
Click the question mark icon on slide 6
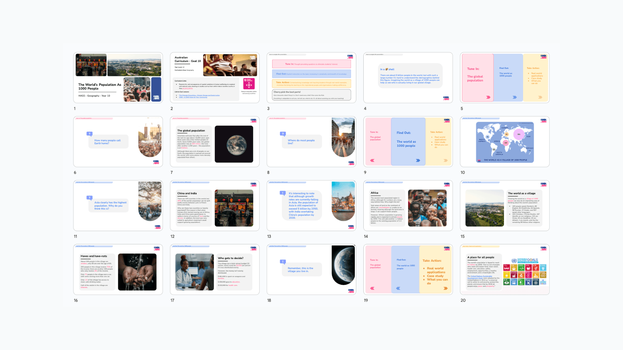click(90, 134)
